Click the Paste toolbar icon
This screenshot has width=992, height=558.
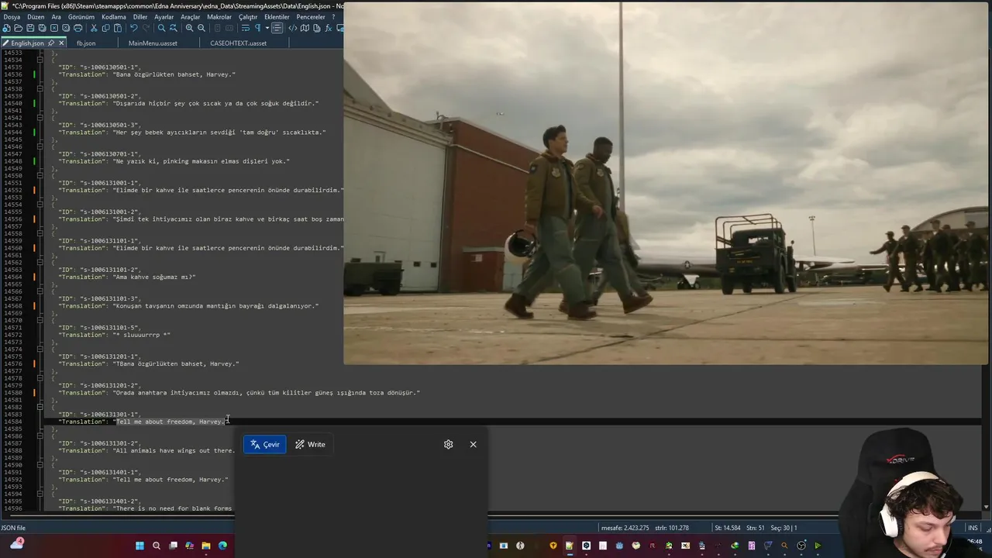click(x=118, y=28)
